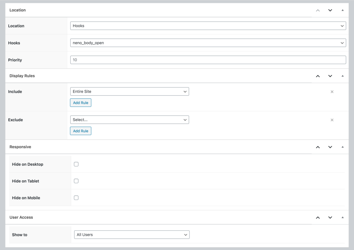Click the Hooks field label
This screenshot has width=354, height=250.
pyautogui.click(x=14, y=43)
